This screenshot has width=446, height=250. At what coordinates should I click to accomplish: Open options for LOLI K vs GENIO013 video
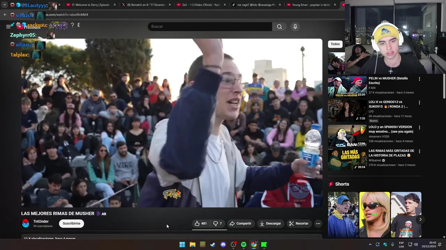click(420, 103)
